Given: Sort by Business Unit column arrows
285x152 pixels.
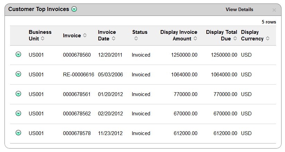Looking at the screenshot, I should point(43,38).
